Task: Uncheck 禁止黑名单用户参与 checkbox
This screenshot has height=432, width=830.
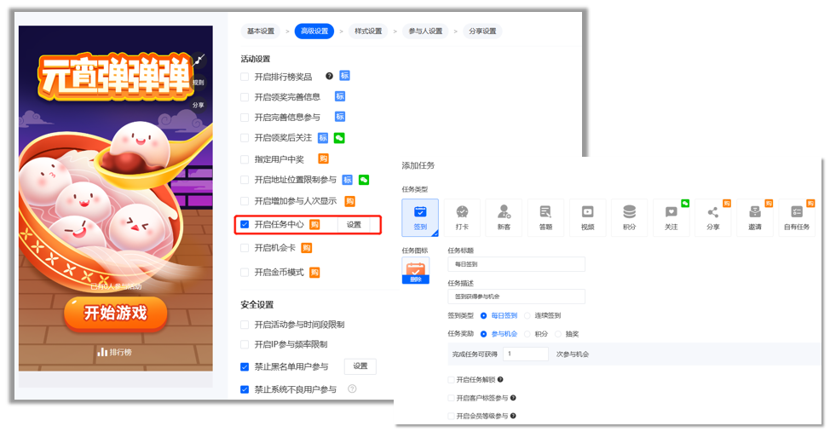Action: [x=245, y=366]
